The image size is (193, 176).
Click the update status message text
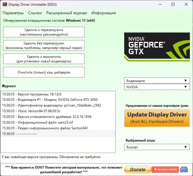tap(51, 157)
